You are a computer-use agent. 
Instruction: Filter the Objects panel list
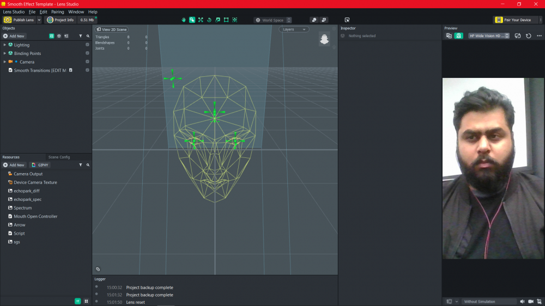click(x=81, y=36)
